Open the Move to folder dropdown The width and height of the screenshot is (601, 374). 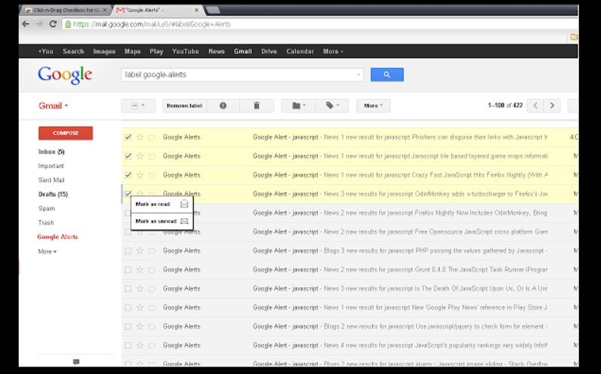tap(298, 106)
